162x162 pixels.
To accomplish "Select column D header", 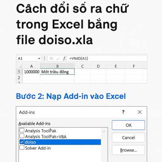I will (x=98, y=66).
